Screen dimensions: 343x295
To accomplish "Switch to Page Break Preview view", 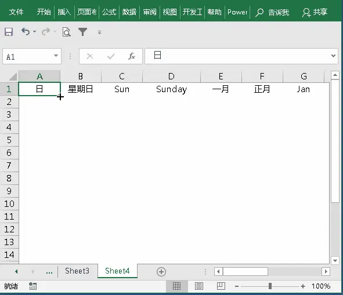I will (x=221, y=286).
